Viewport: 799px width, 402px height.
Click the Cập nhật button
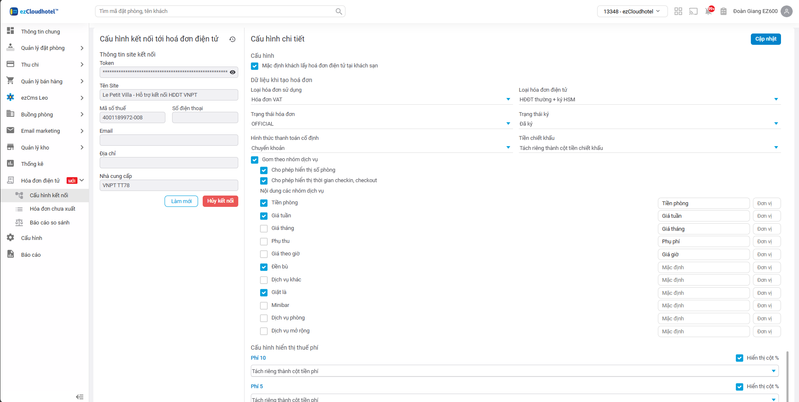(765, 39)
